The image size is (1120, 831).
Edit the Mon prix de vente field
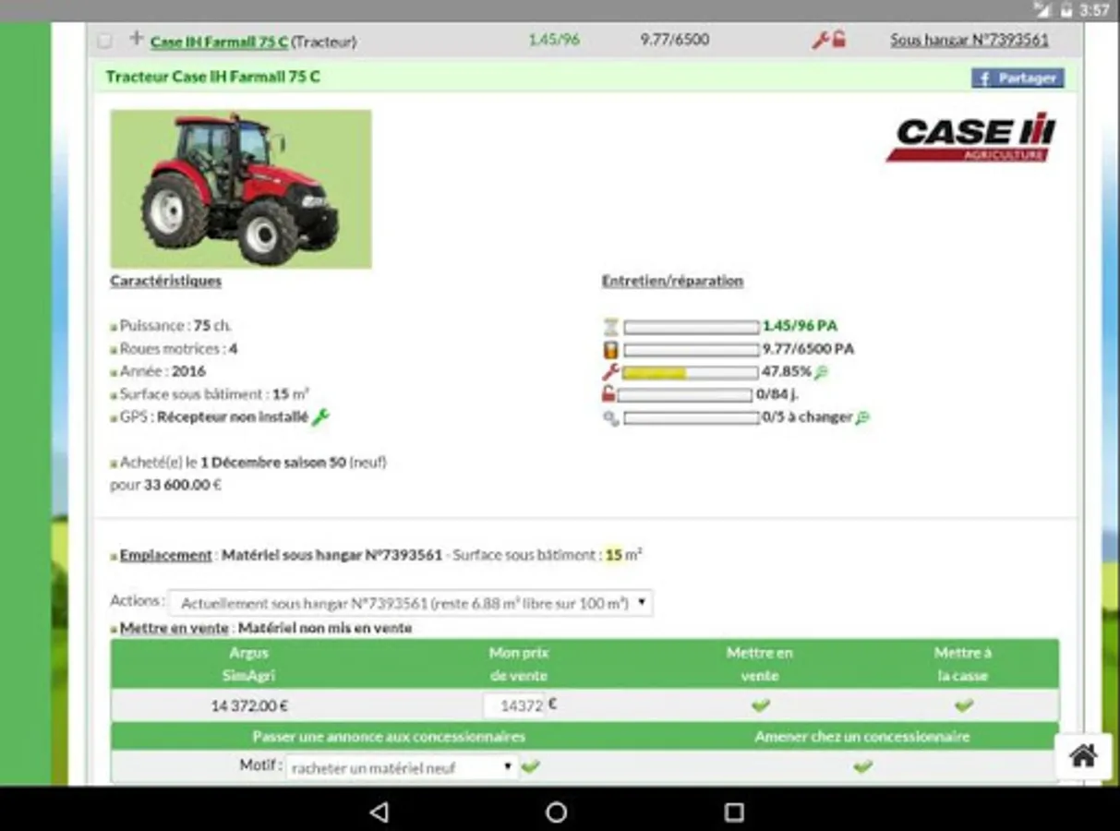coord(515,705)
